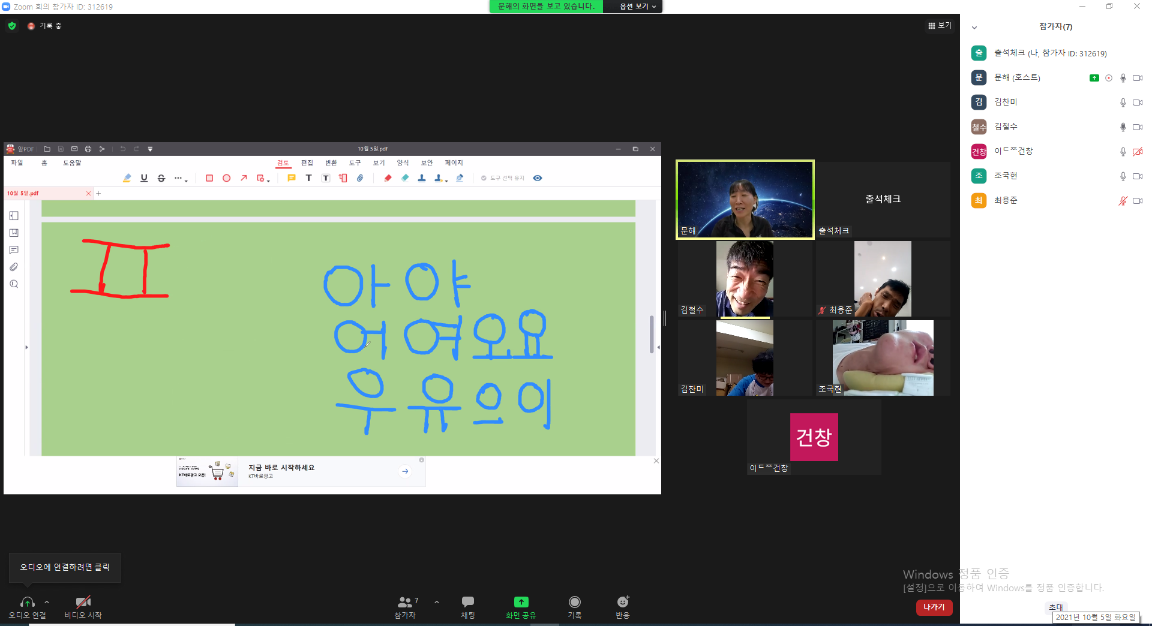Expand 옵션 보기 dropdown

(637, 7)
